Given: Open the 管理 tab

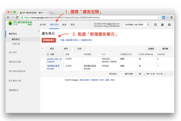Looking at the screenshot, I should [x=73, y=25].
